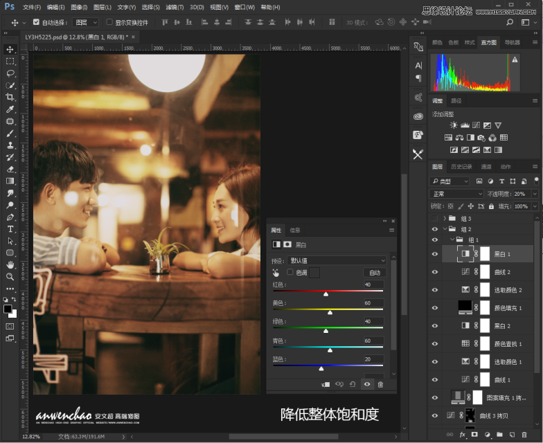
Task: Add layer mask at Layers panel bottom
Action: click(x=474, y=435)
